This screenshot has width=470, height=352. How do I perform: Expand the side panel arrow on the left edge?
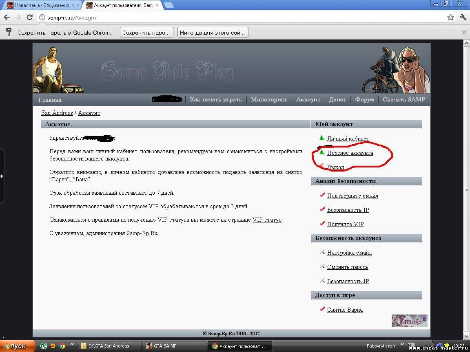2,176
